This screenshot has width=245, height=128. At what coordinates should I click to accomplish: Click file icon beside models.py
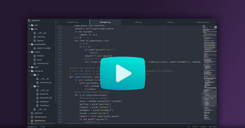pyautogui.click(x=37, y=102)
